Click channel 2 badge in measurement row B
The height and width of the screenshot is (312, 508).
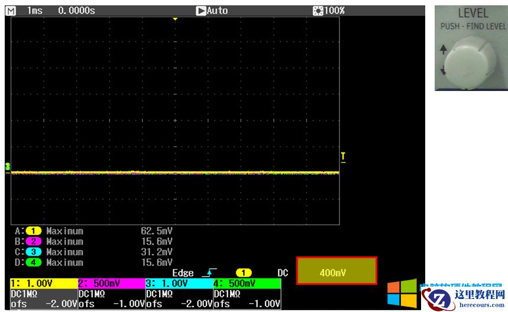point(34,242)
